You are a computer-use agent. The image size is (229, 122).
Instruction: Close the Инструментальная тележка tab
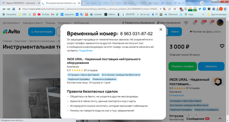[79, 3]
